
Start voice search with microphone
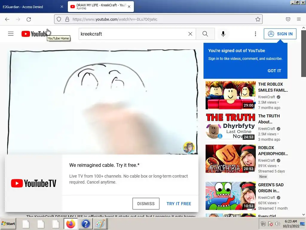(223, 34)
